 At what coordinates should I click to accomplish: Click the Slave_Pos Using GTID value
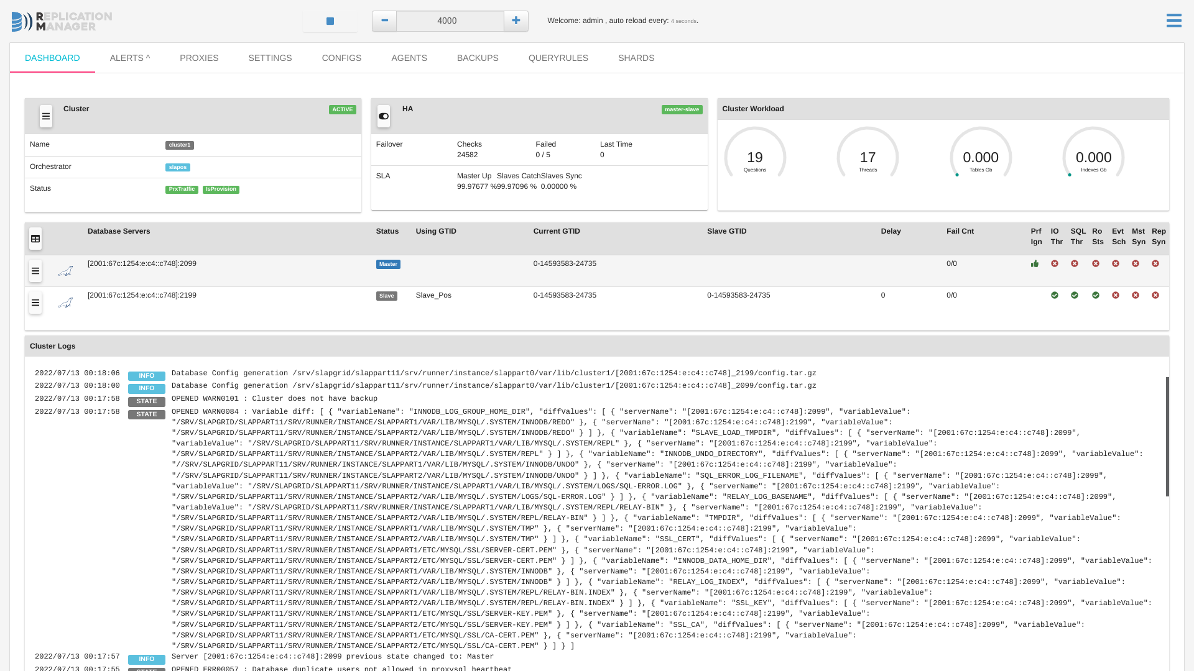pyautogui.click(x=433, y=296)
